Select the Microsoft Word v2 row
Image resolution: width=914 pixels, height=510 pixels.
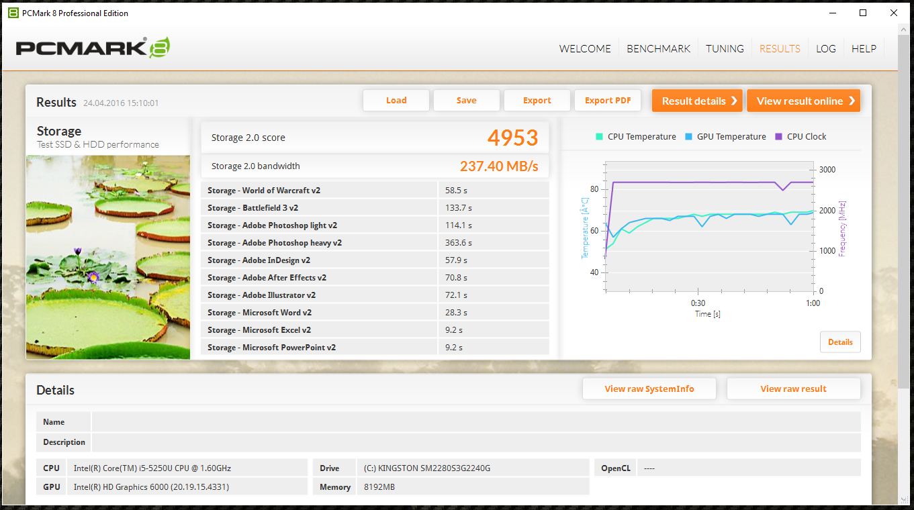[375, 313]
